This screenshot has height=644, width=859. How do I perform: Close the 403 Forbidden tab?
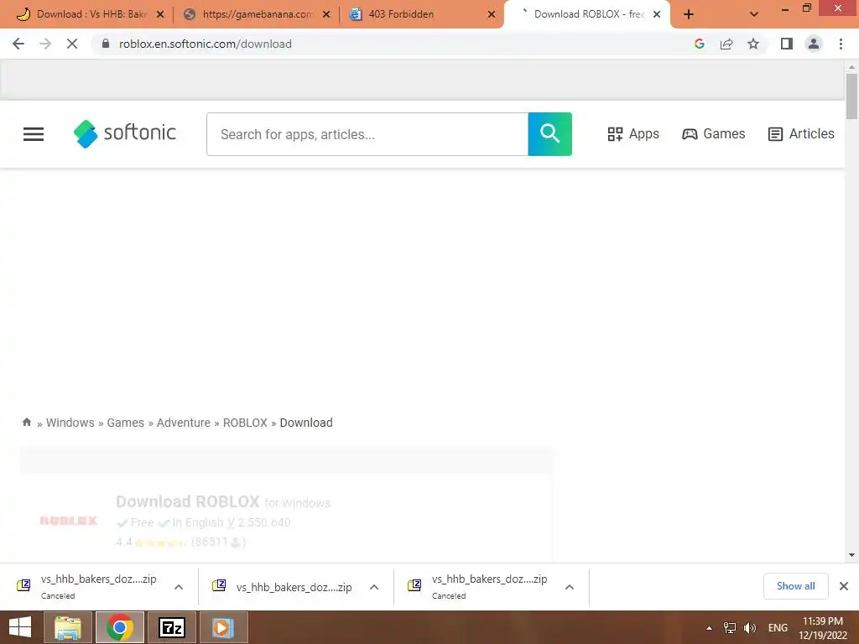[x=492, y=14]
